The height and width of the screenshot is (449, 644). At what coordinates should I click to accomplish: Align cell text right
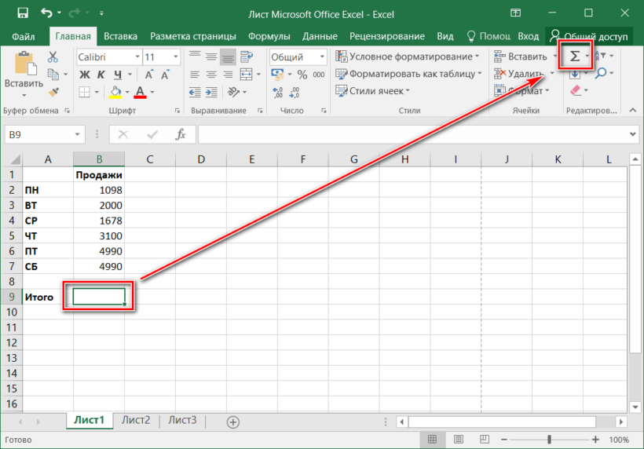(228, 75)
